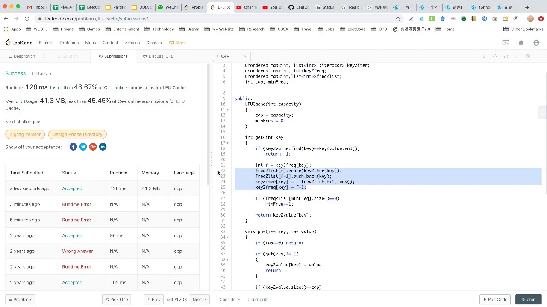The image size is (547, 307).
Task: Click the green checkmark extension icon
Action: [x=463, y=19]
